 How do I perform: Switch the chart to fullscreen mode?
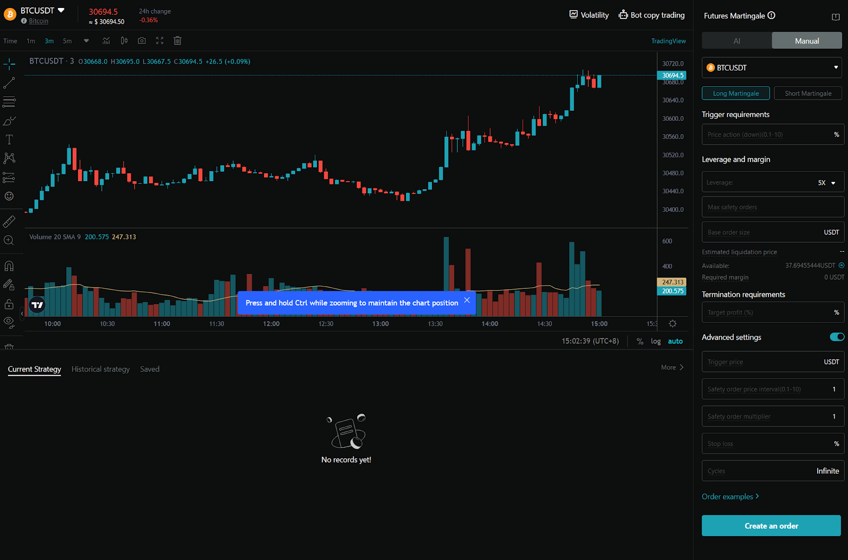click(x=160, y=41)
